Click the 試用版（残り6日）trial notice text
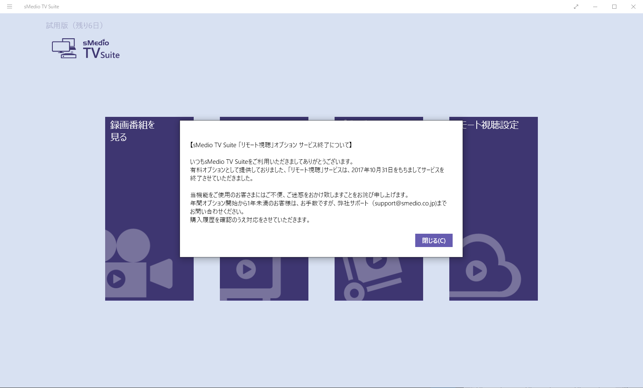 pos(75,26)
